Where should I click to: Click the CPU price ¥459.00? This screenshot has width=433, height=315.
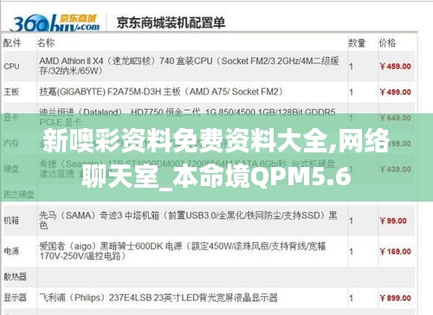click(395, 67)
